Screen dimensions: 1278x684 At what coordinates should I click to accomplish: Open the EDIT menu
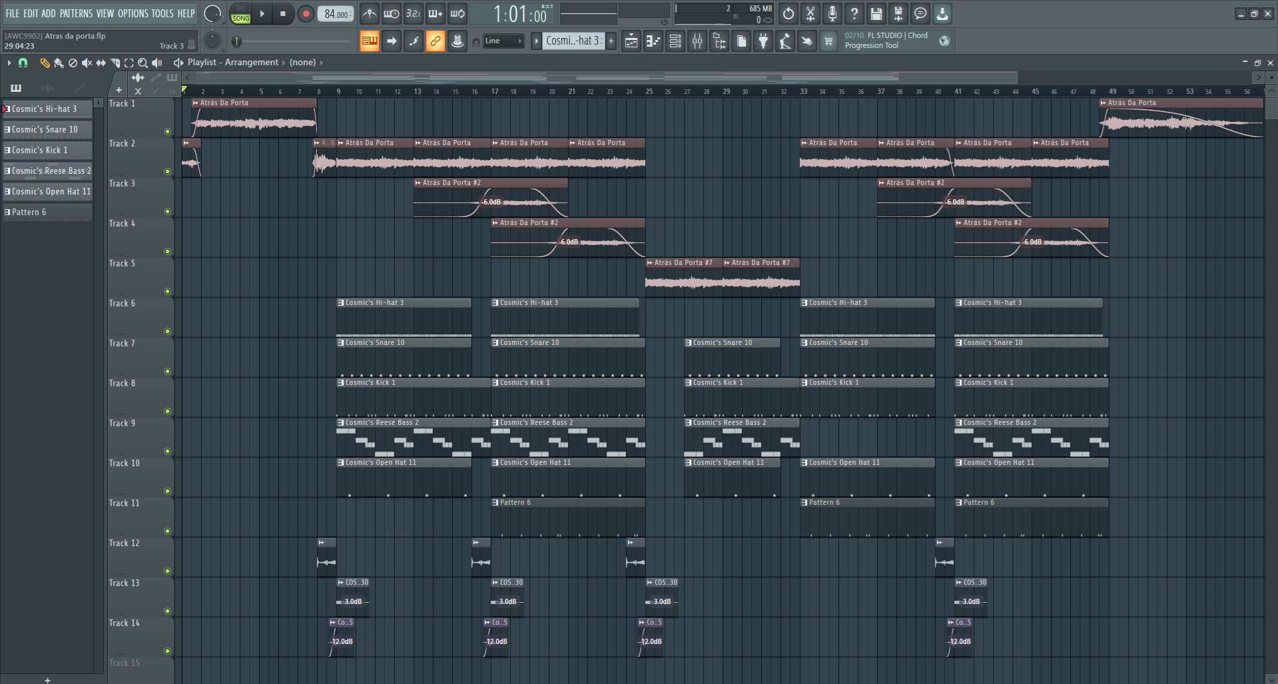point(31,13)
